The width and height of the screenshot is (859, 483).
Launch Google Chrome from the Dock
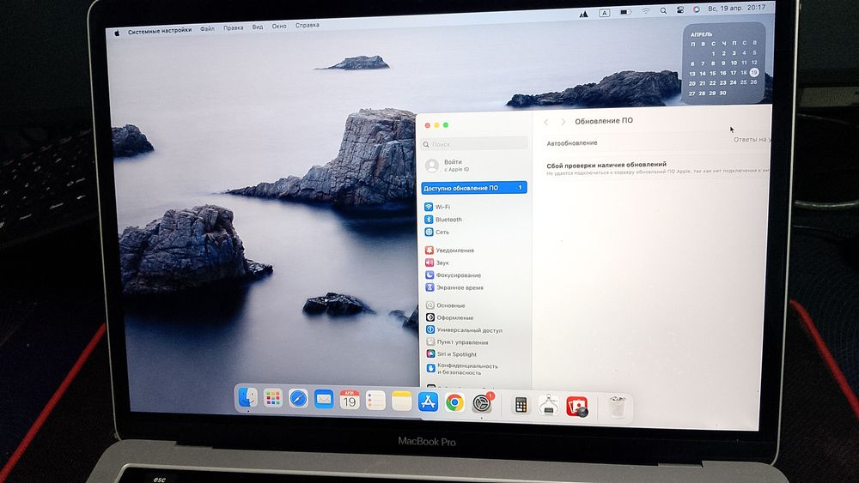pos(454,402)
